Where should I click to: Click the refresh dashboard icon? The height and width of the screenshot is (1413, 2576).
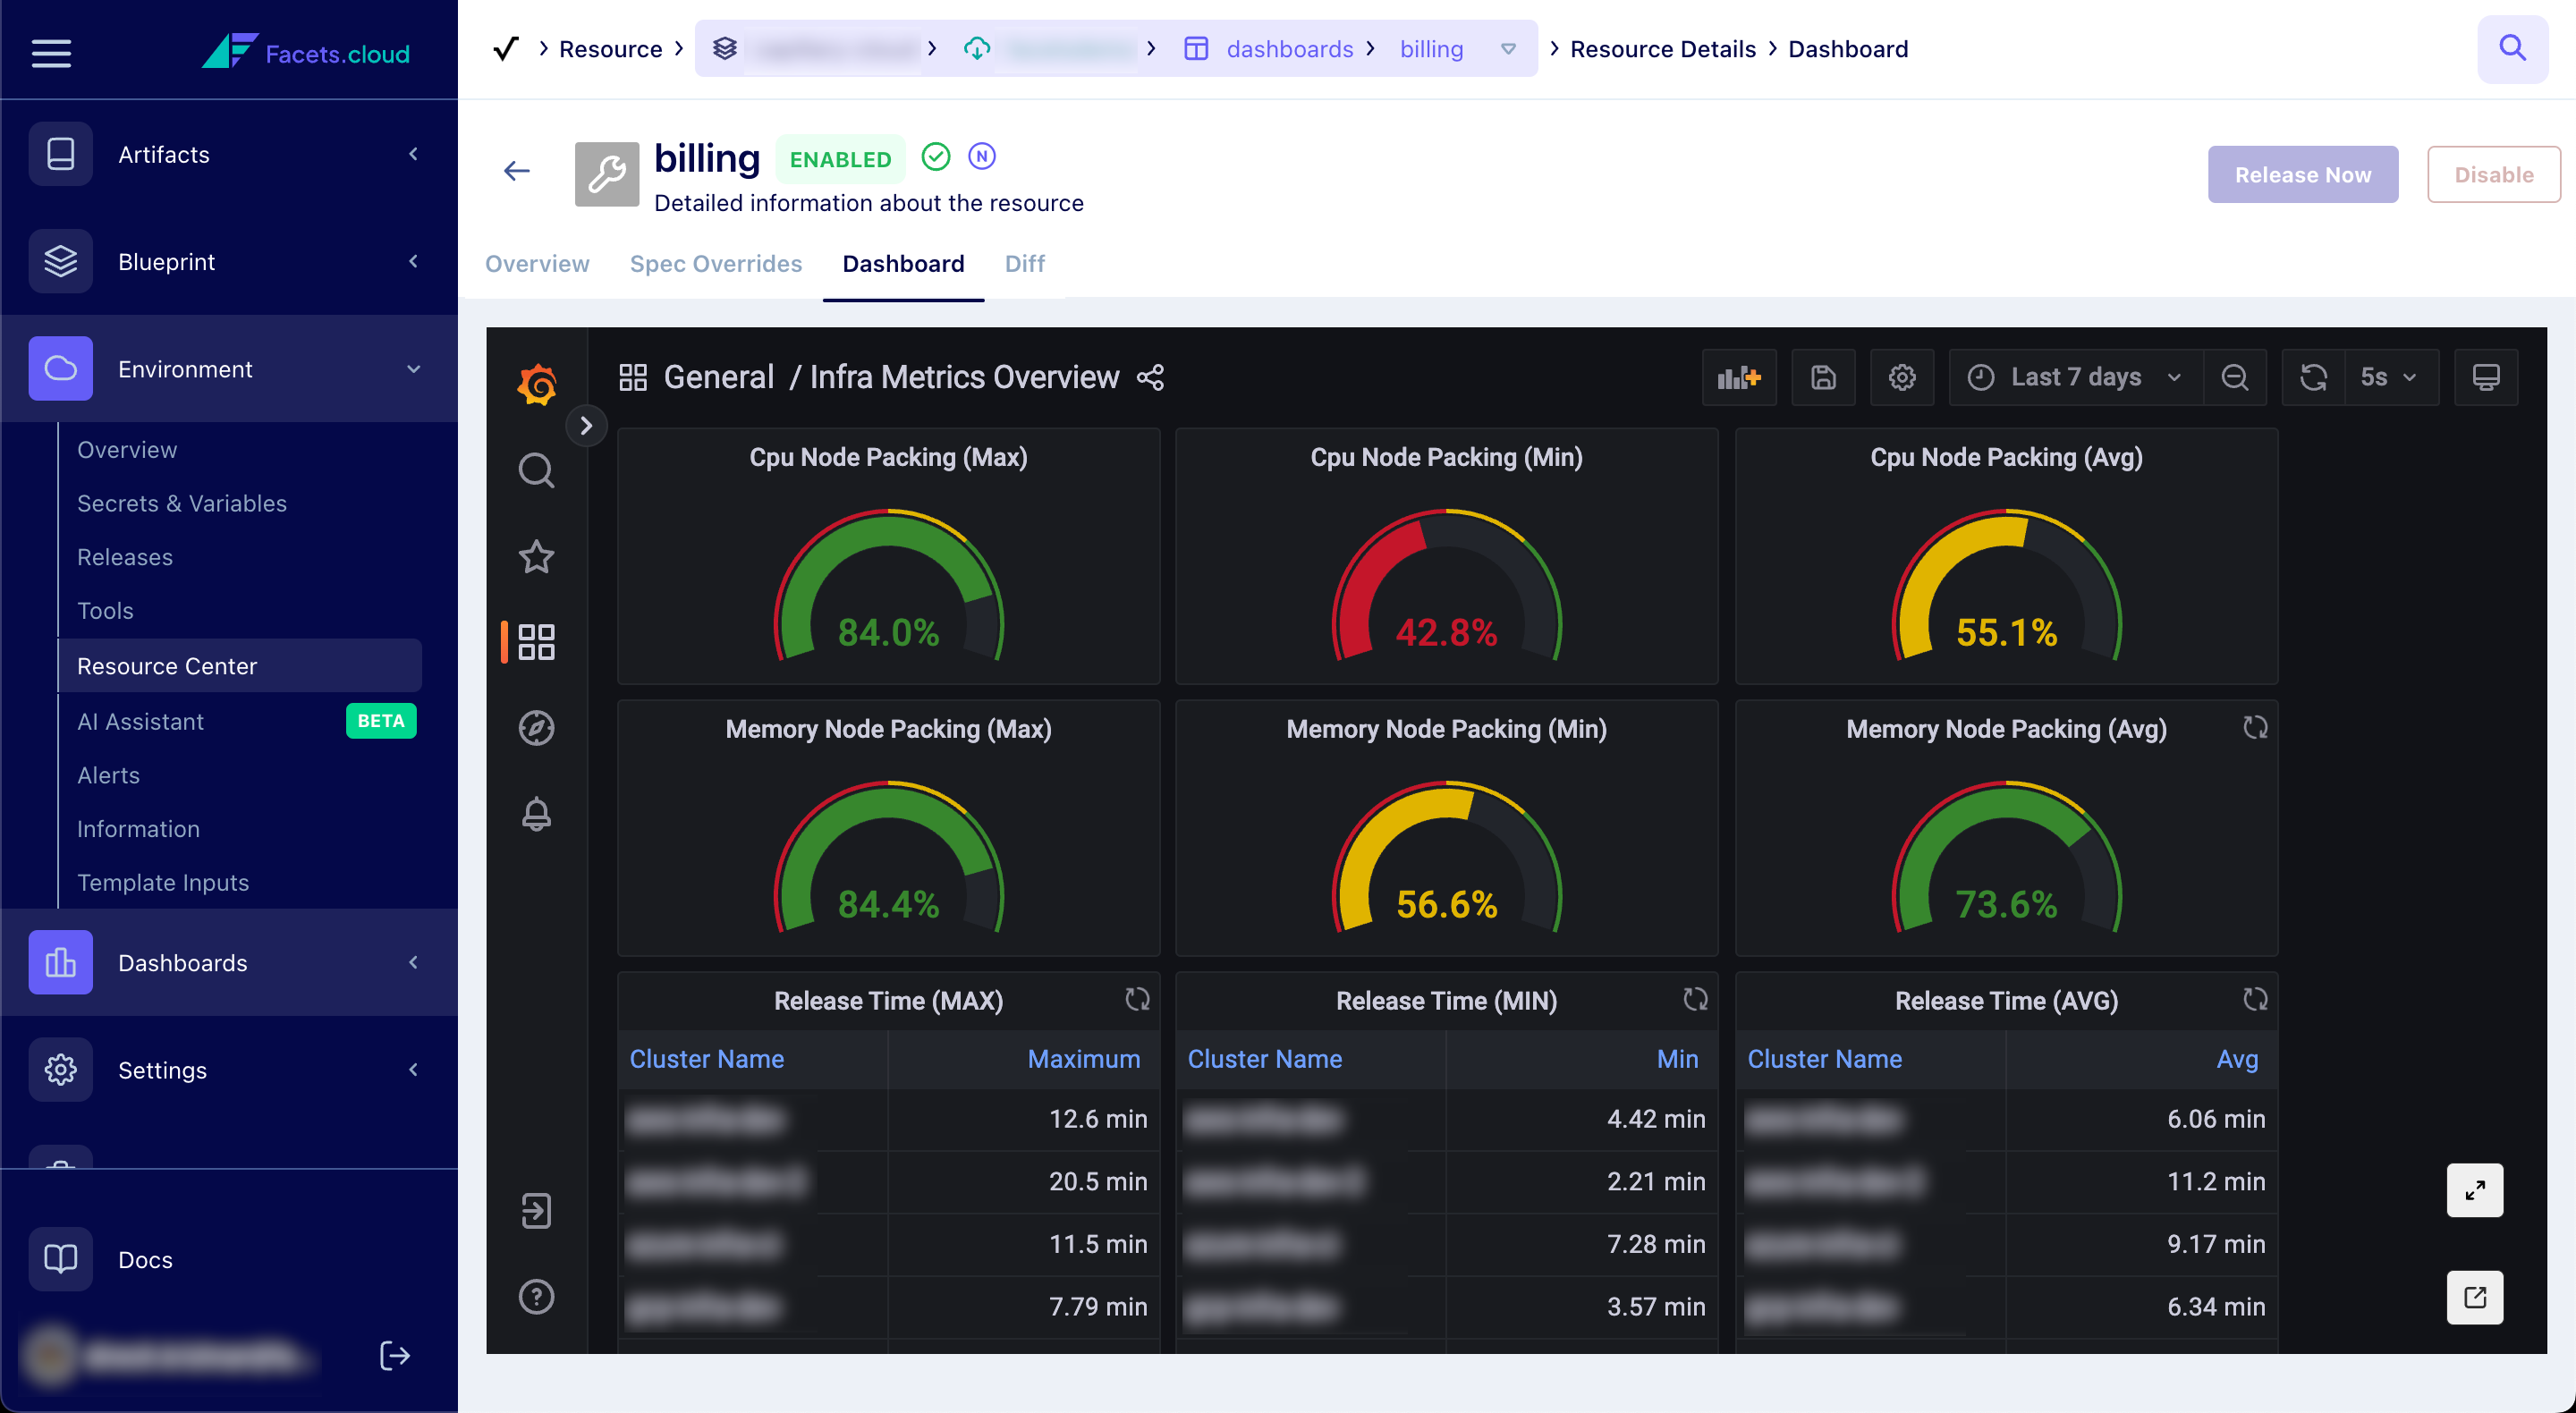(x=2313, y=377)
